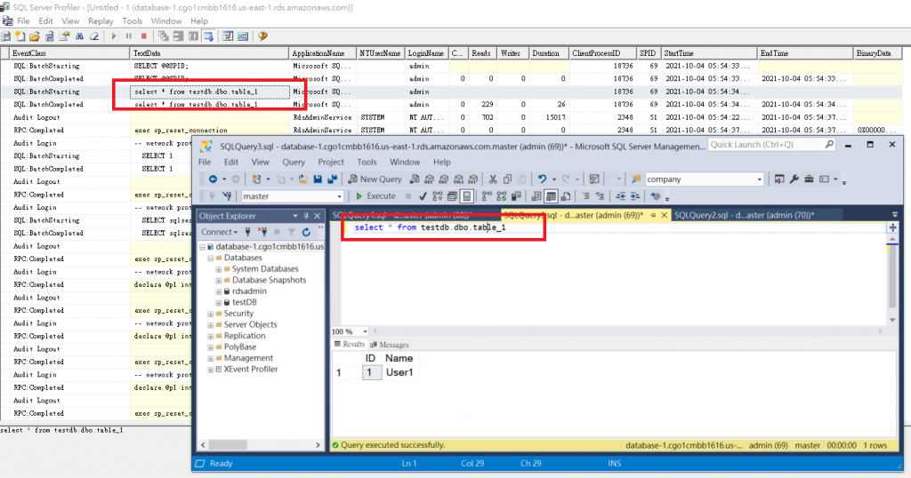Click the Undo arrow icon in SSMS toolbar
911x478 pixels.
click(x=542, y=179)
